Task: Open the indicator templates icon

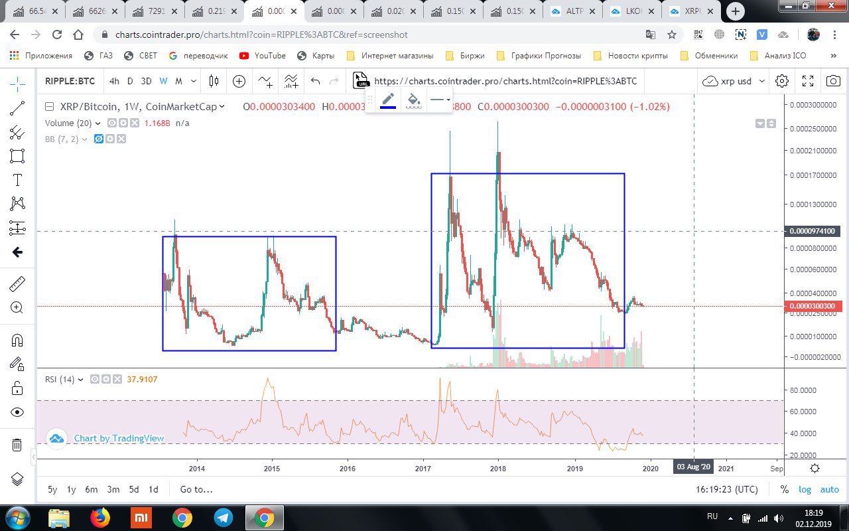Action: [291, 81]
